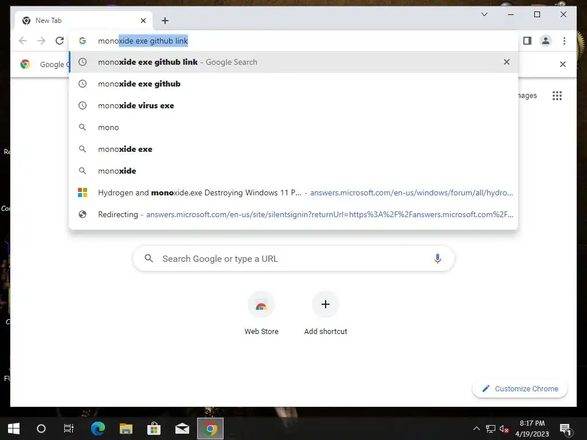The image size is (587, 440).
Task: Go back to previous page
Action: (x=23, y=41)
